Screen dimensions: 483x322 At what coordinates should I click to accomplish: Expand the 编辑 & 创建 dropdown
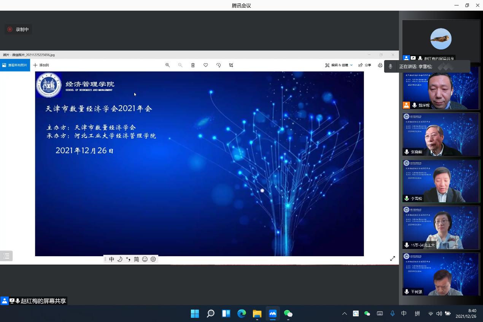[338, 65]
